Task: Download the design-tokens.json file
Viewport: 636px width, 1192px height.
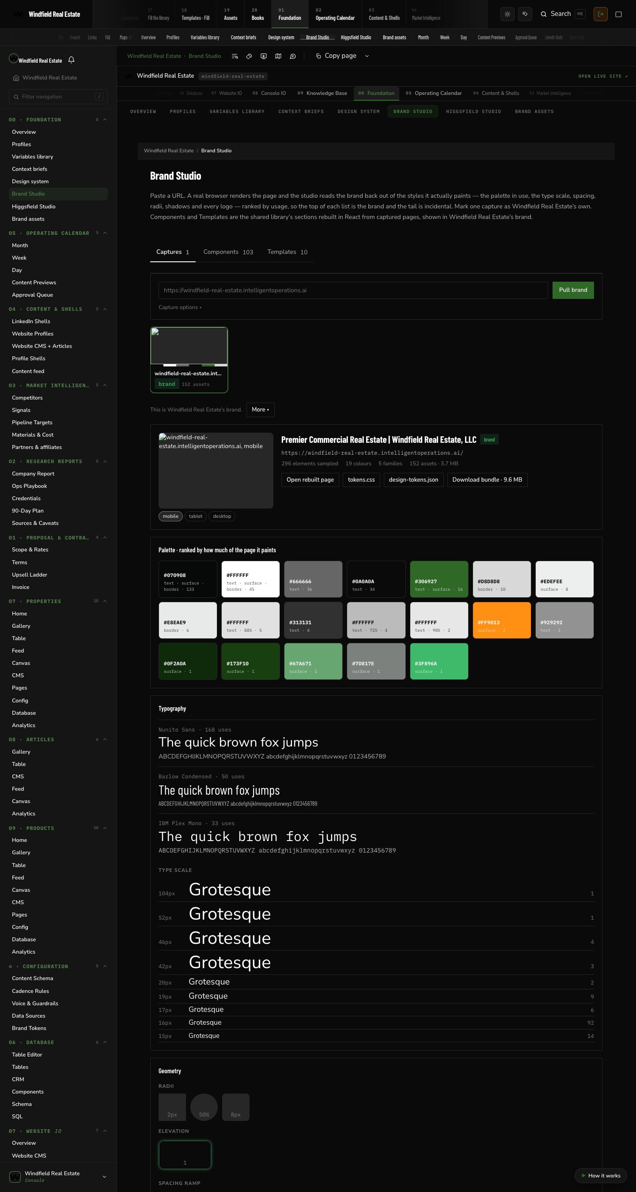Action: (x=413, y=480)
